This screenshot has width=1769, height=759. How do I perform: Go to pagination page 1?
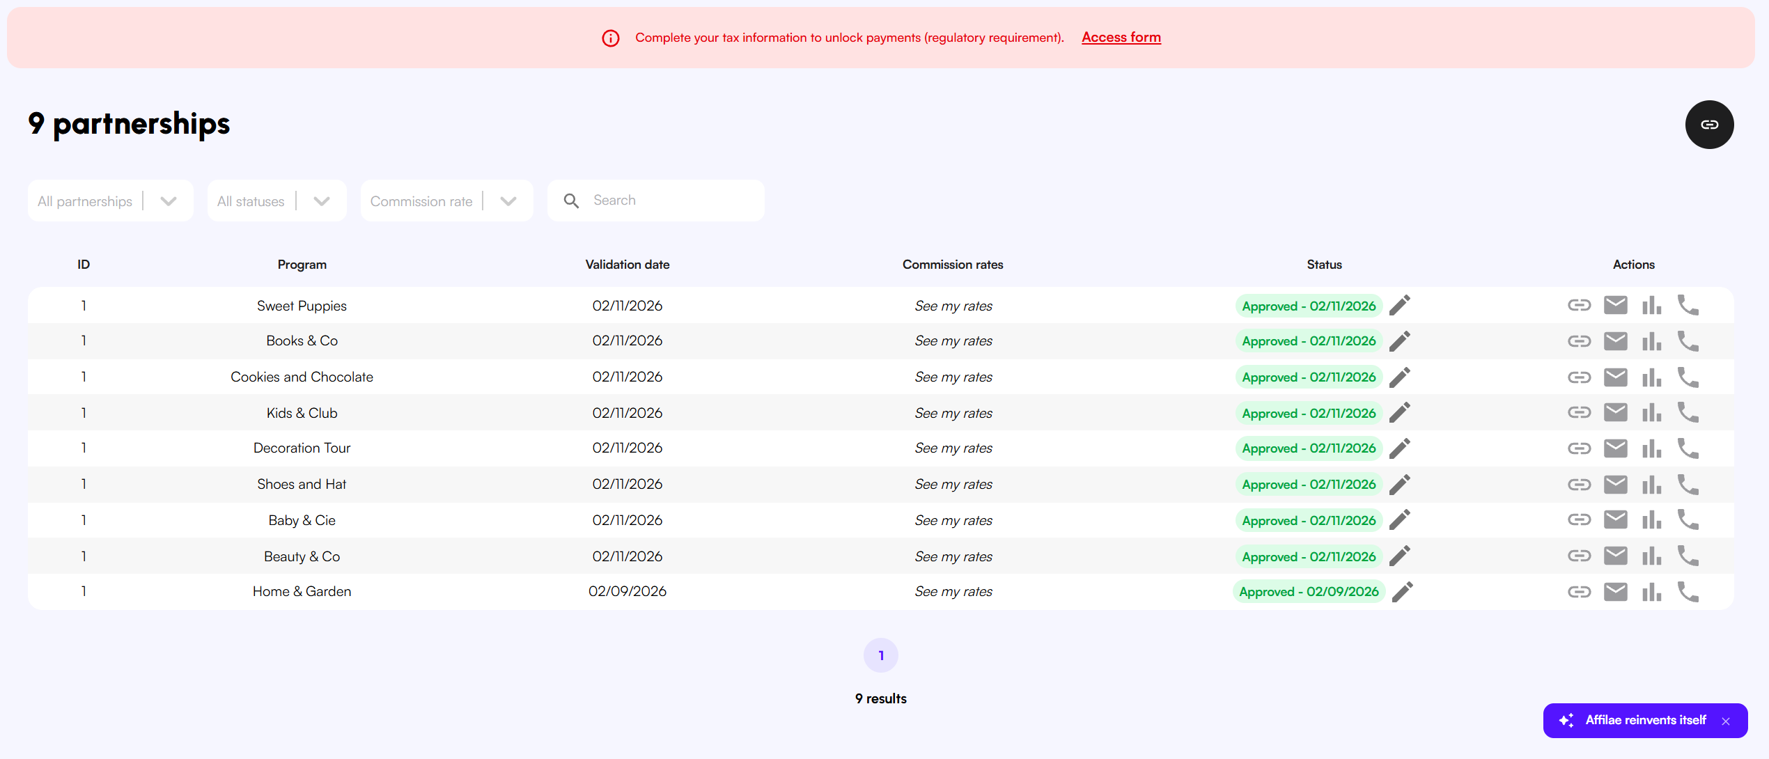tap(881, 655)
